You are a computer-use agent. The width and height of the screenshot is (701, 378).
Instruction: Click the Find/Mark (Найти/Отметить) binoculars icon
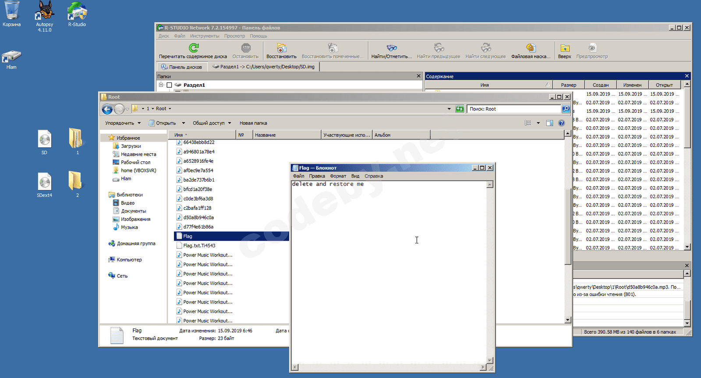click(391, 48)
